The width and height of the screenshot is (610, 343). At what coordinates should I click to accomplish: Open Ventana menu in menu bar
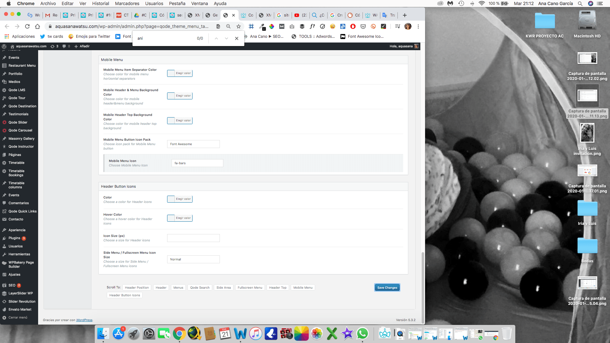(200, 3)
